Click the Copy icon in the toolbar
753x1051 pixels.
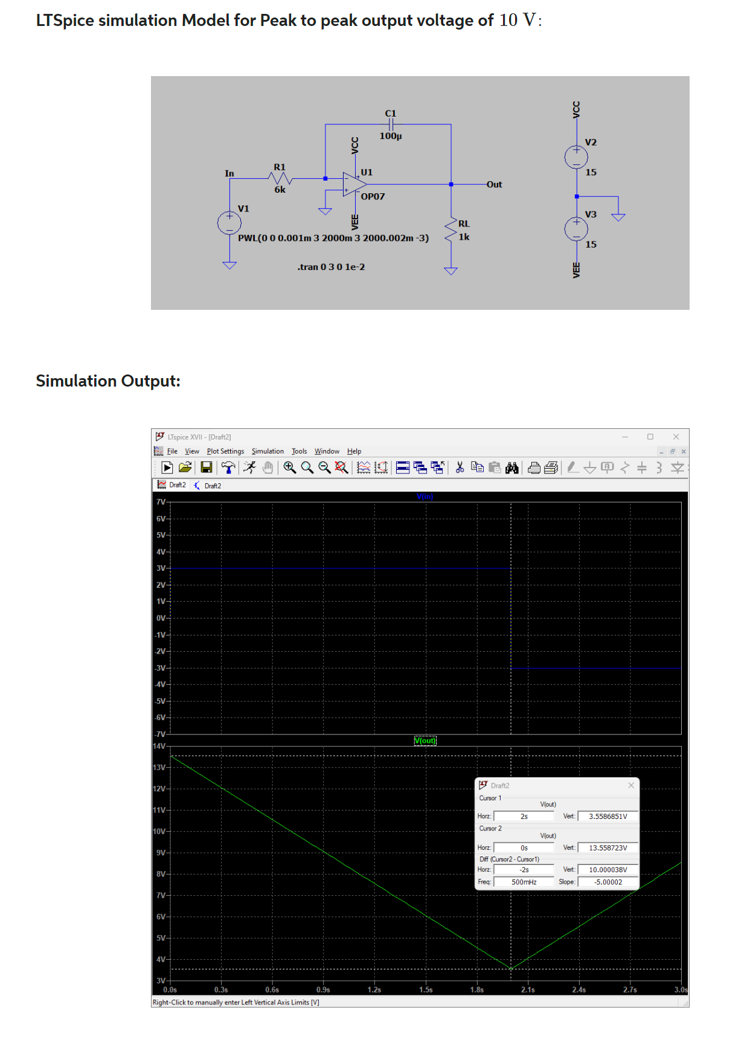pyautogui.click(x=477, y=468)
